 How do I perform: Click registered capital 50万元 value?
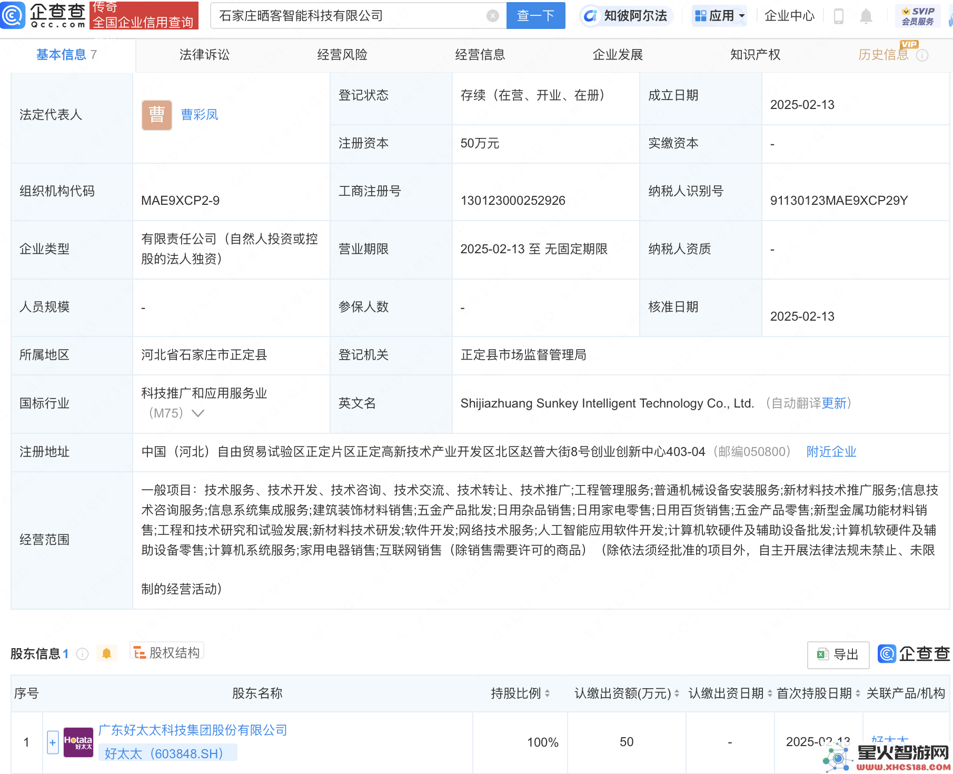coord(480,143)
